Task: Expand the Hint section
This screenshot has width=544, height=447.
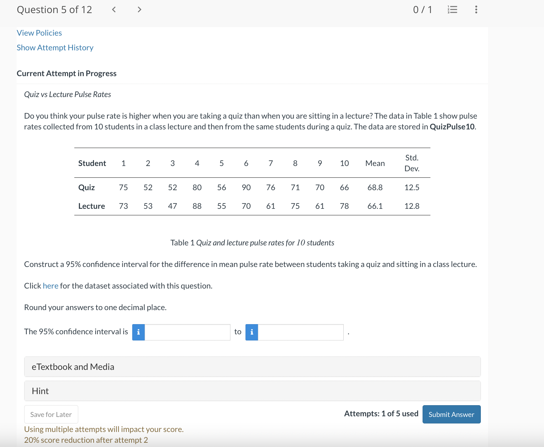Action: (40, 391)
